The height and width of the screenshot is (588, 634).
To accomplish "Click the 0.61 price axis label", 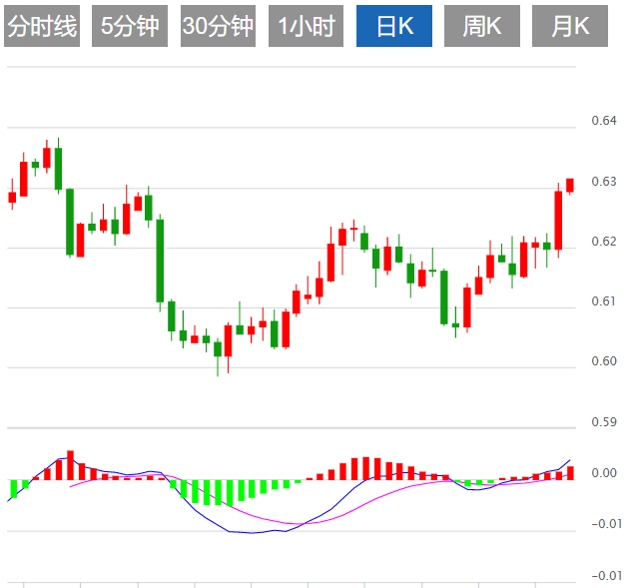I will pyautogui.click(x=603, y=301).
